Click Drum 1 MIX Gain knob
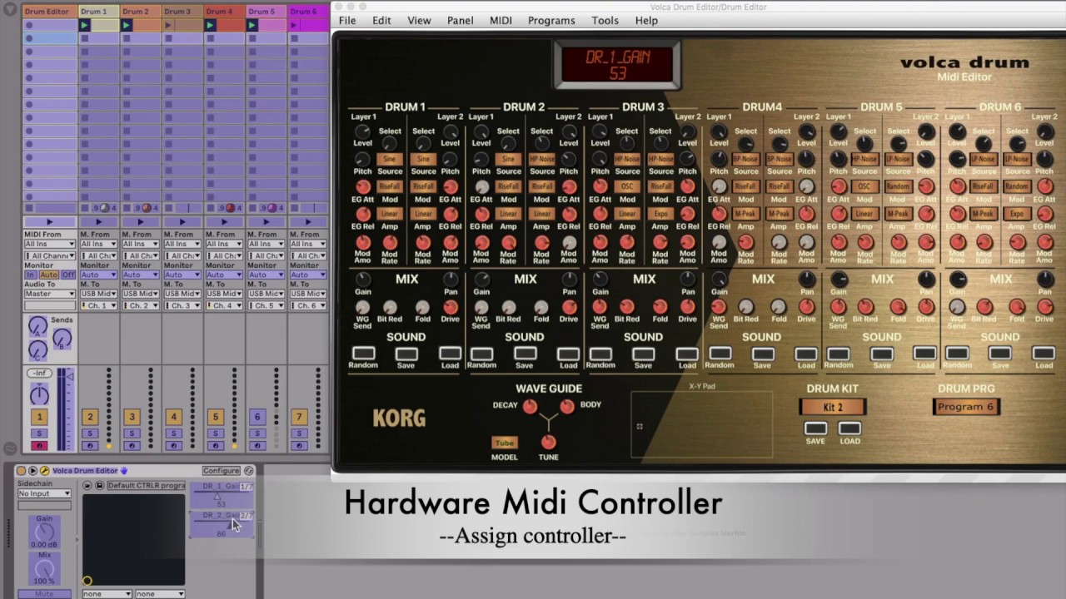 (x=362, y=280)
